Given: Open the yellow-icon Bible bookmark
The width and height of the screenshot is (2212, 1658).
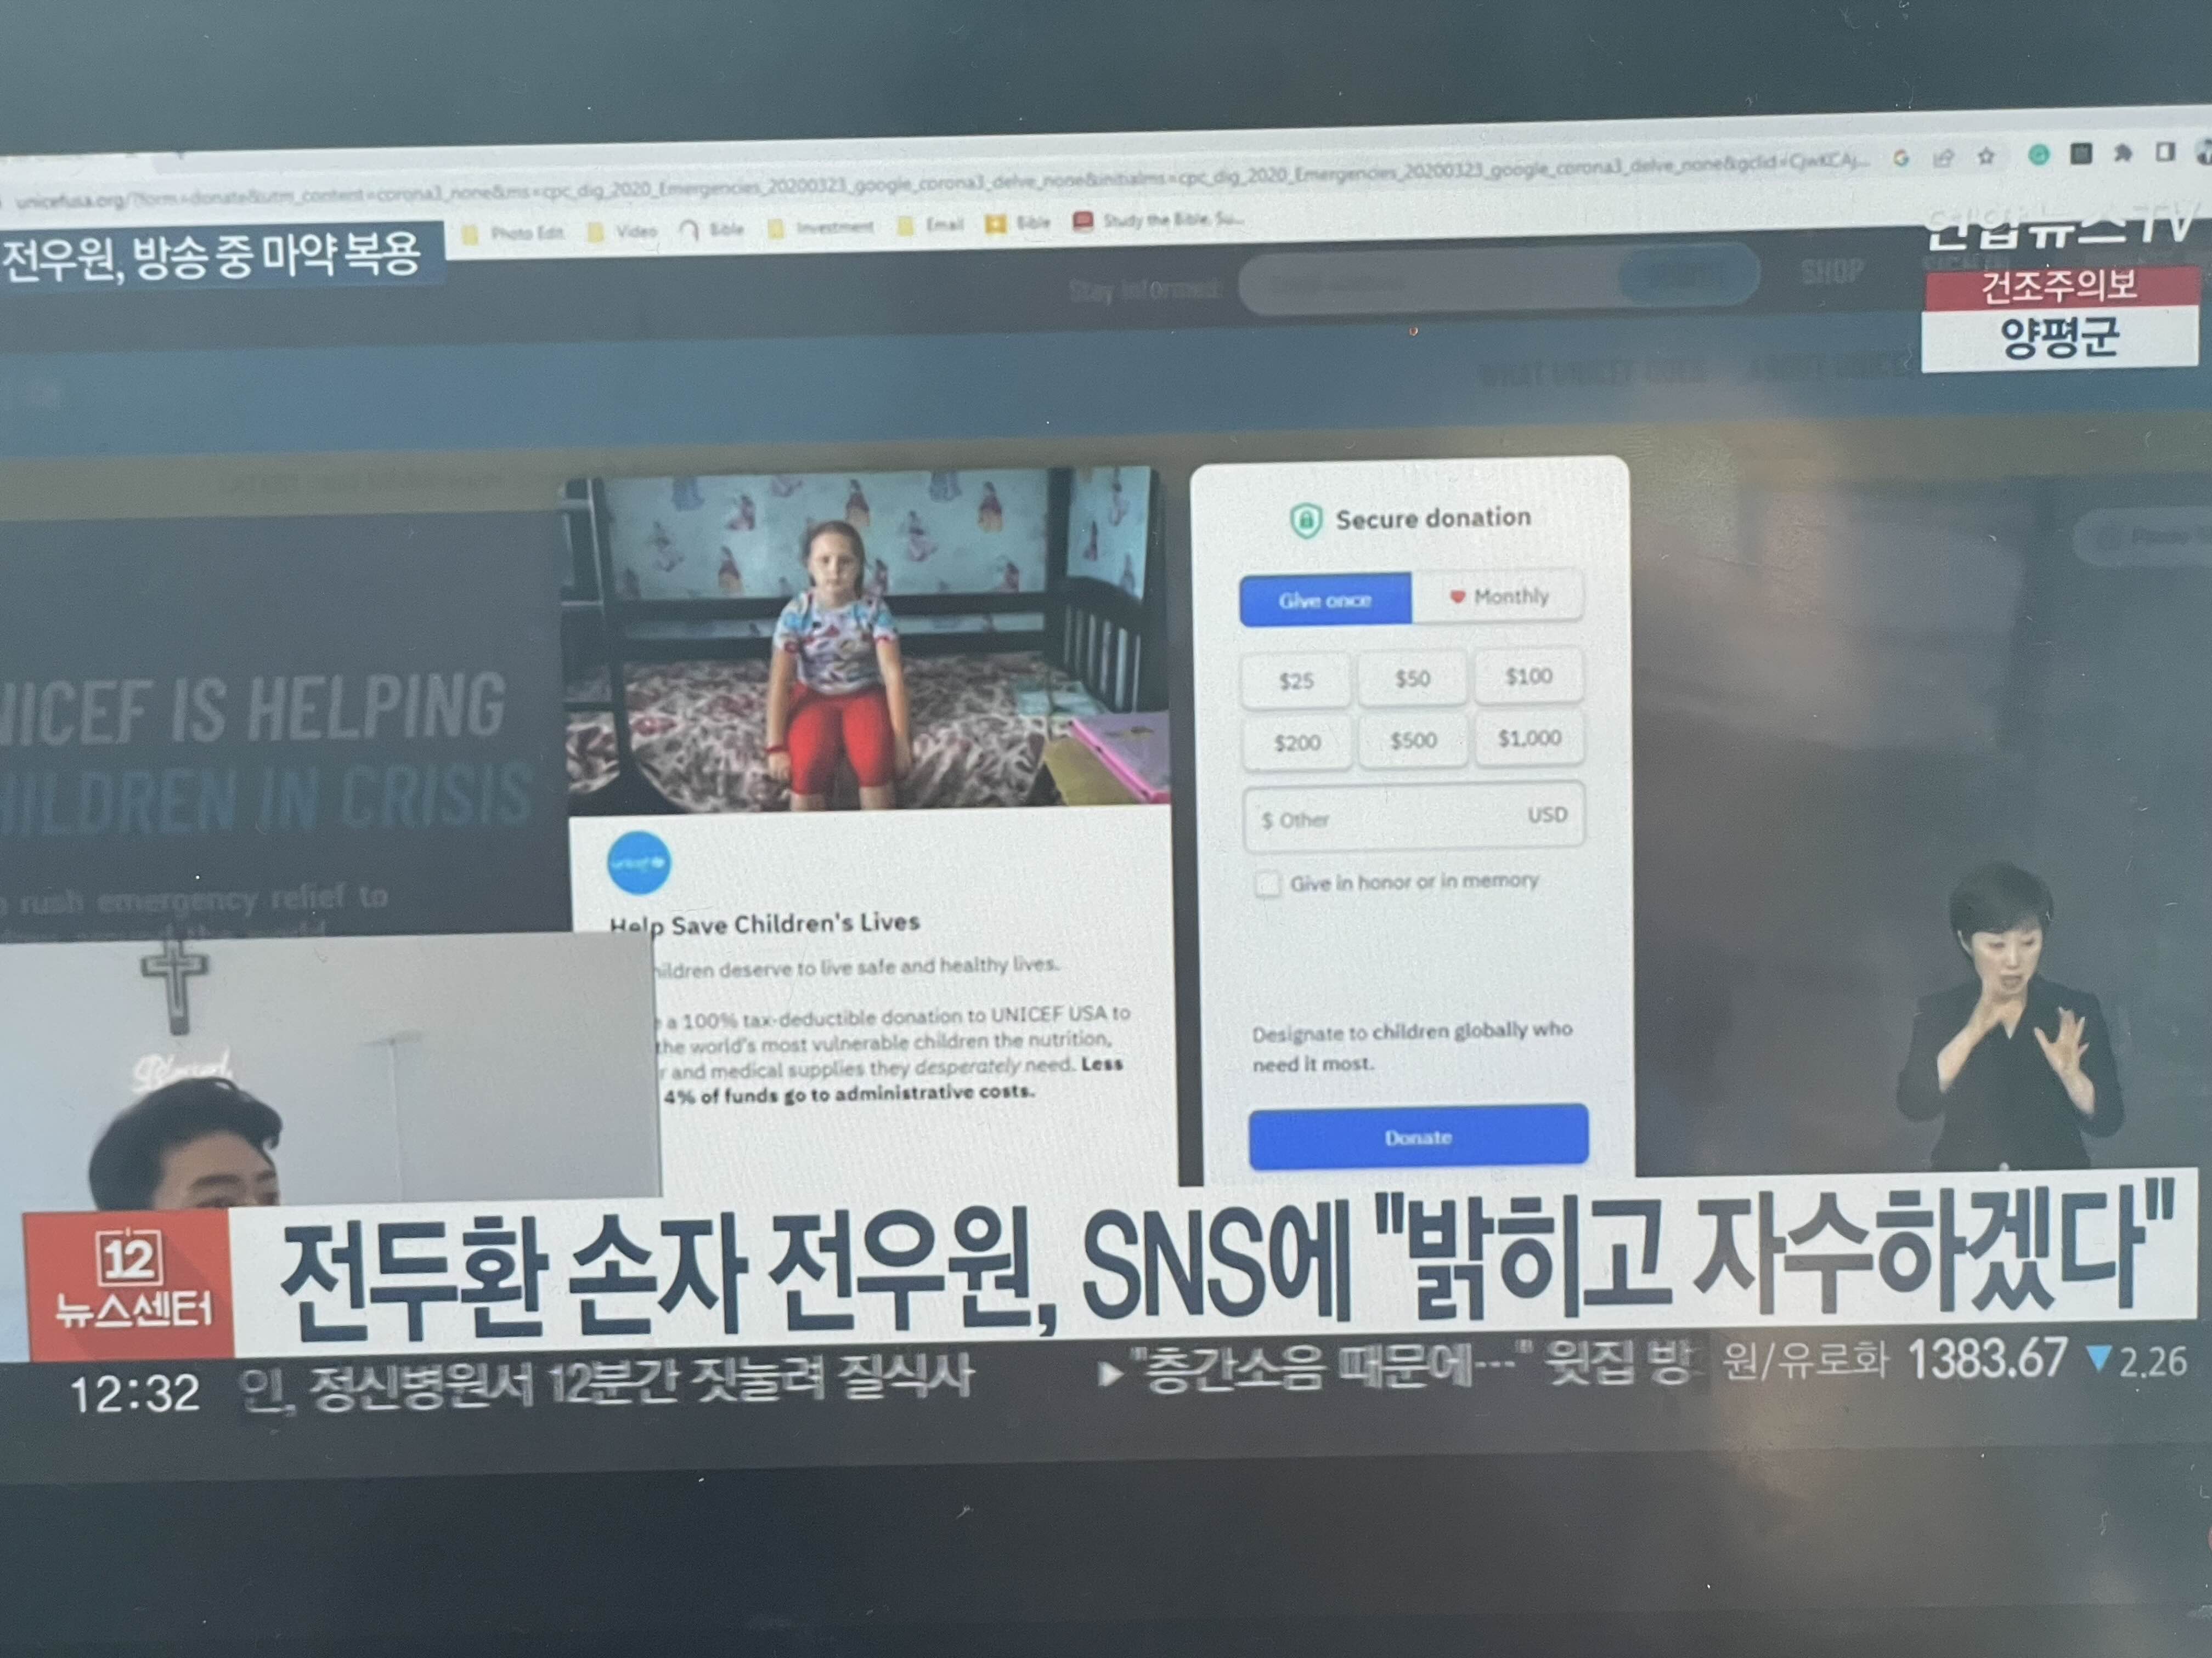Looking at the screenshot, I should [x=1019, y=223].
